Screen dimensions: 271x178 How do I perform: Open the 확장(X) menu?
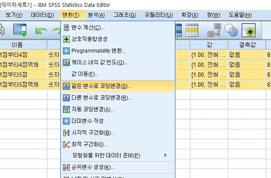[190, 15]
